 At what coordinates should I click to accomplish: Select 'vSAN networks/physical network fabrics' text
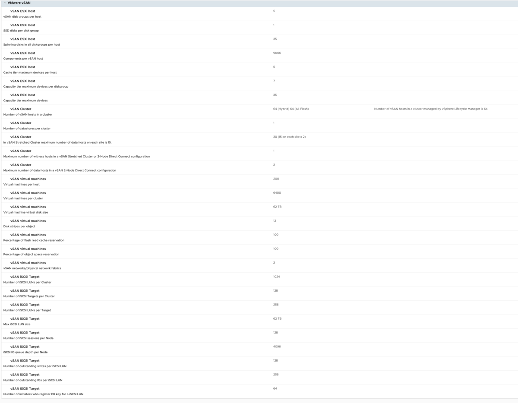tap(32, 268)
